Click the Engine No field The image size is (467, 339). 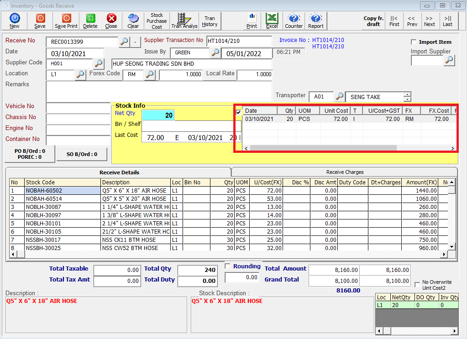pos(78,130)
